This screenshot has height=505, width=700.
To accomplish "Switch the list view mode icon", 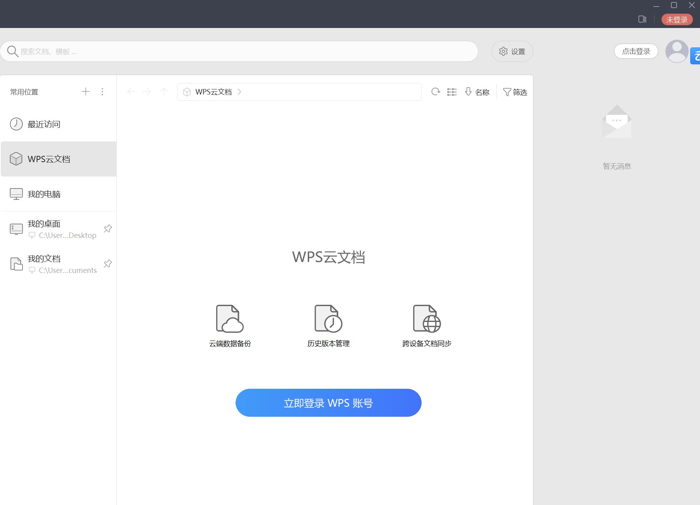I will coord(452,92).
